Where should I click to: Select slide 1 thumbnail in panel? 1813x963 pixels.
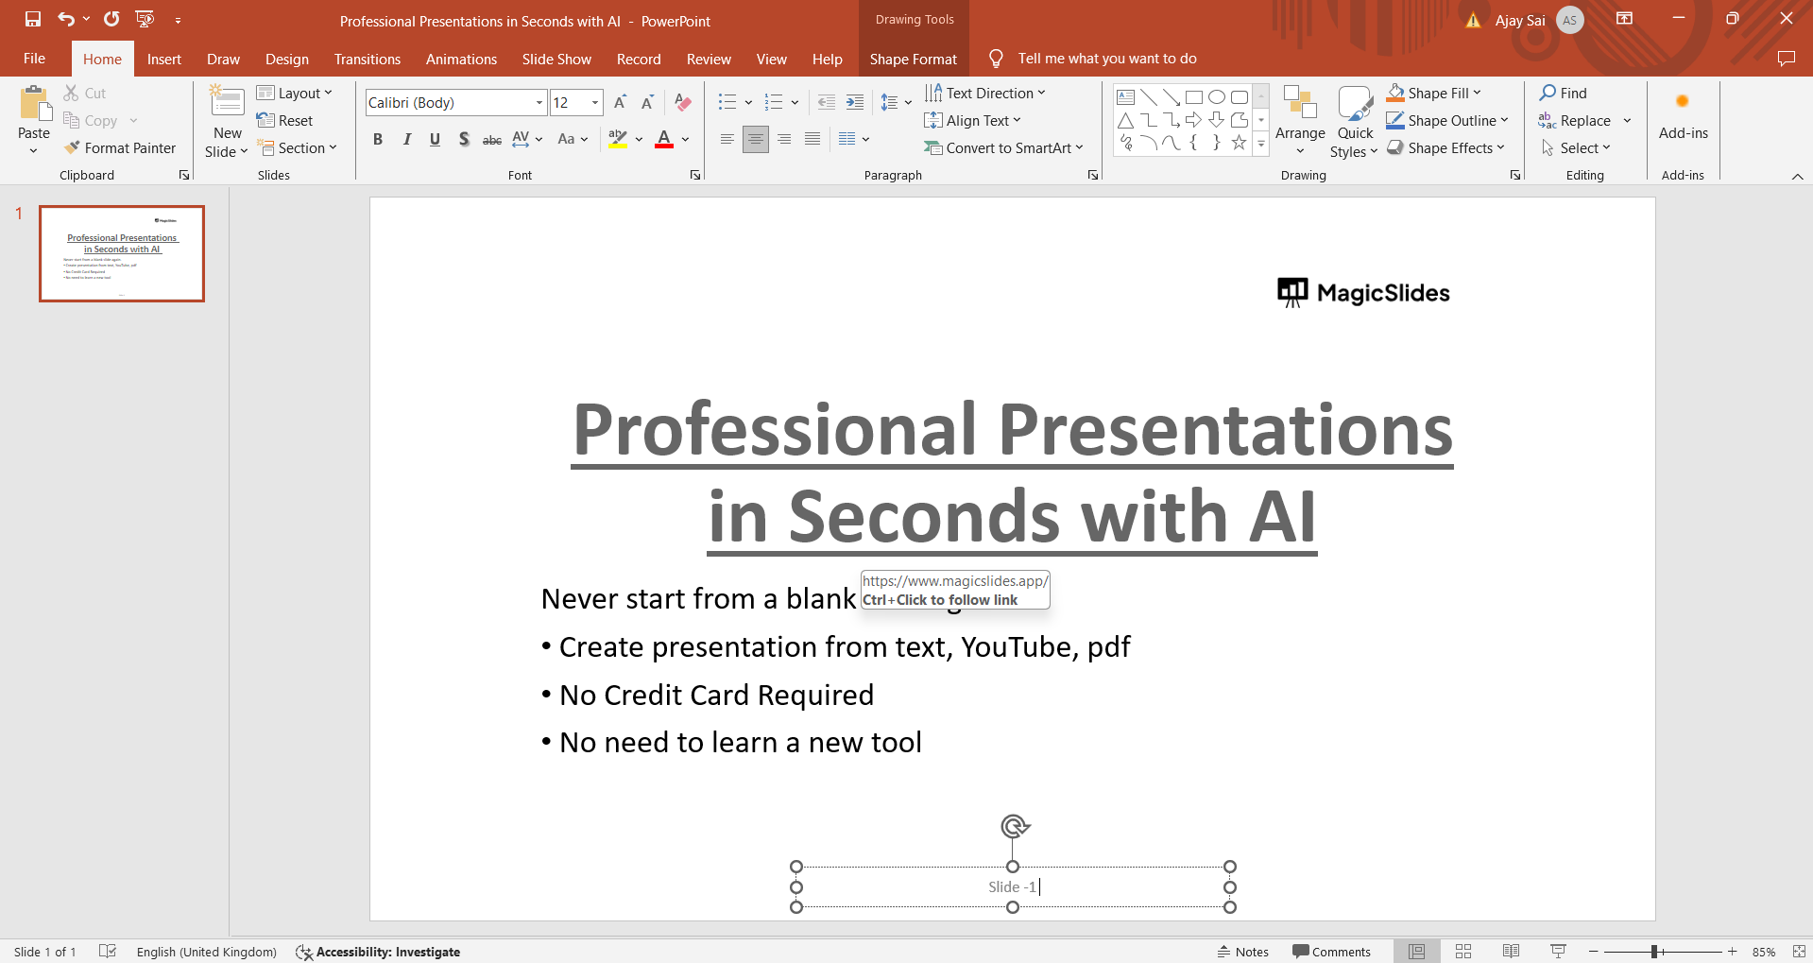click(x=122, y=253)
